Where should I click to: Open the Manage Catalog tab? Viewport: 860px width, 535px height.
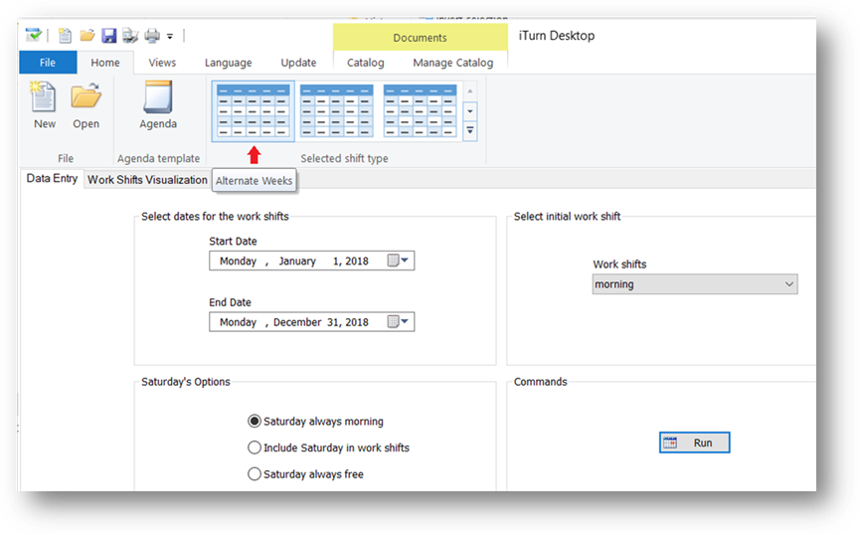point(453,63)
